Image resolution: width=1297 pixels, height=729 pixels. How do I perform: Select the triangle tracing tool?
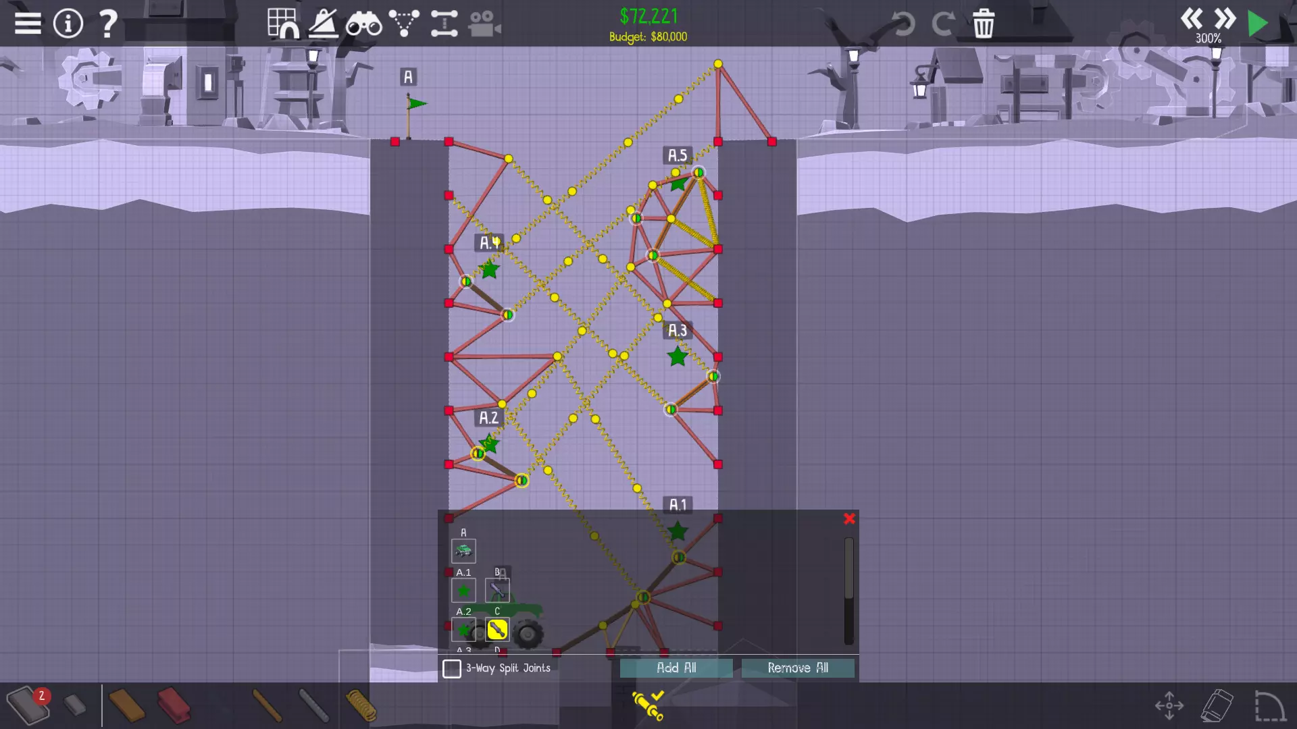[x=404, y=24]
